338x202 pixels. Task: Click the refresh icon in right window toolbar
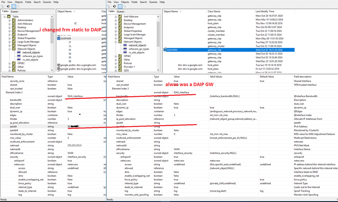pos(115,6)
